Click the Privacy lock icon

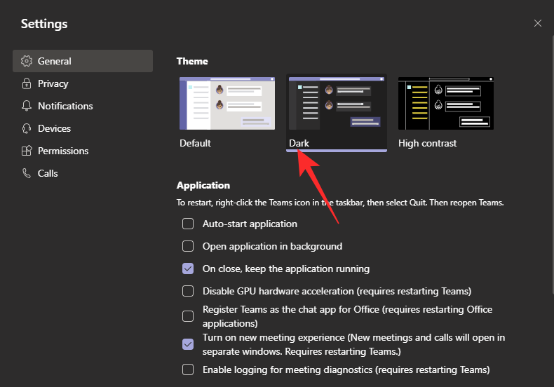click(27, 83)
